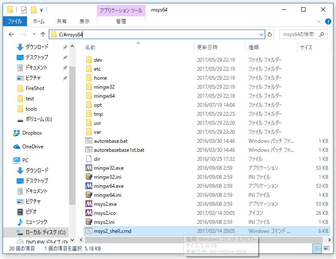The width and height of the screenshot is (336, 259).
Task: Select autorebasebase1st.bat file
Action: click(119, 150)
